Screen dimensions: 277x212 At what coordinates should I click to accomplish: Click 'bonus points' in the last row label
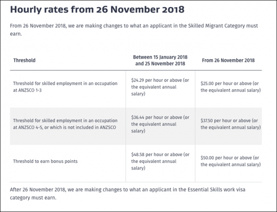coord(65,161)
